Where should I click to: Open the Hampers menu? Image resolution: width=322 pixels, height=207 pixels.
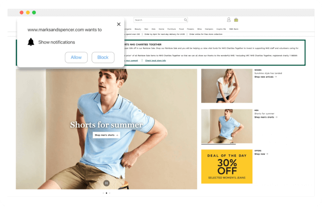coord(209,29)
